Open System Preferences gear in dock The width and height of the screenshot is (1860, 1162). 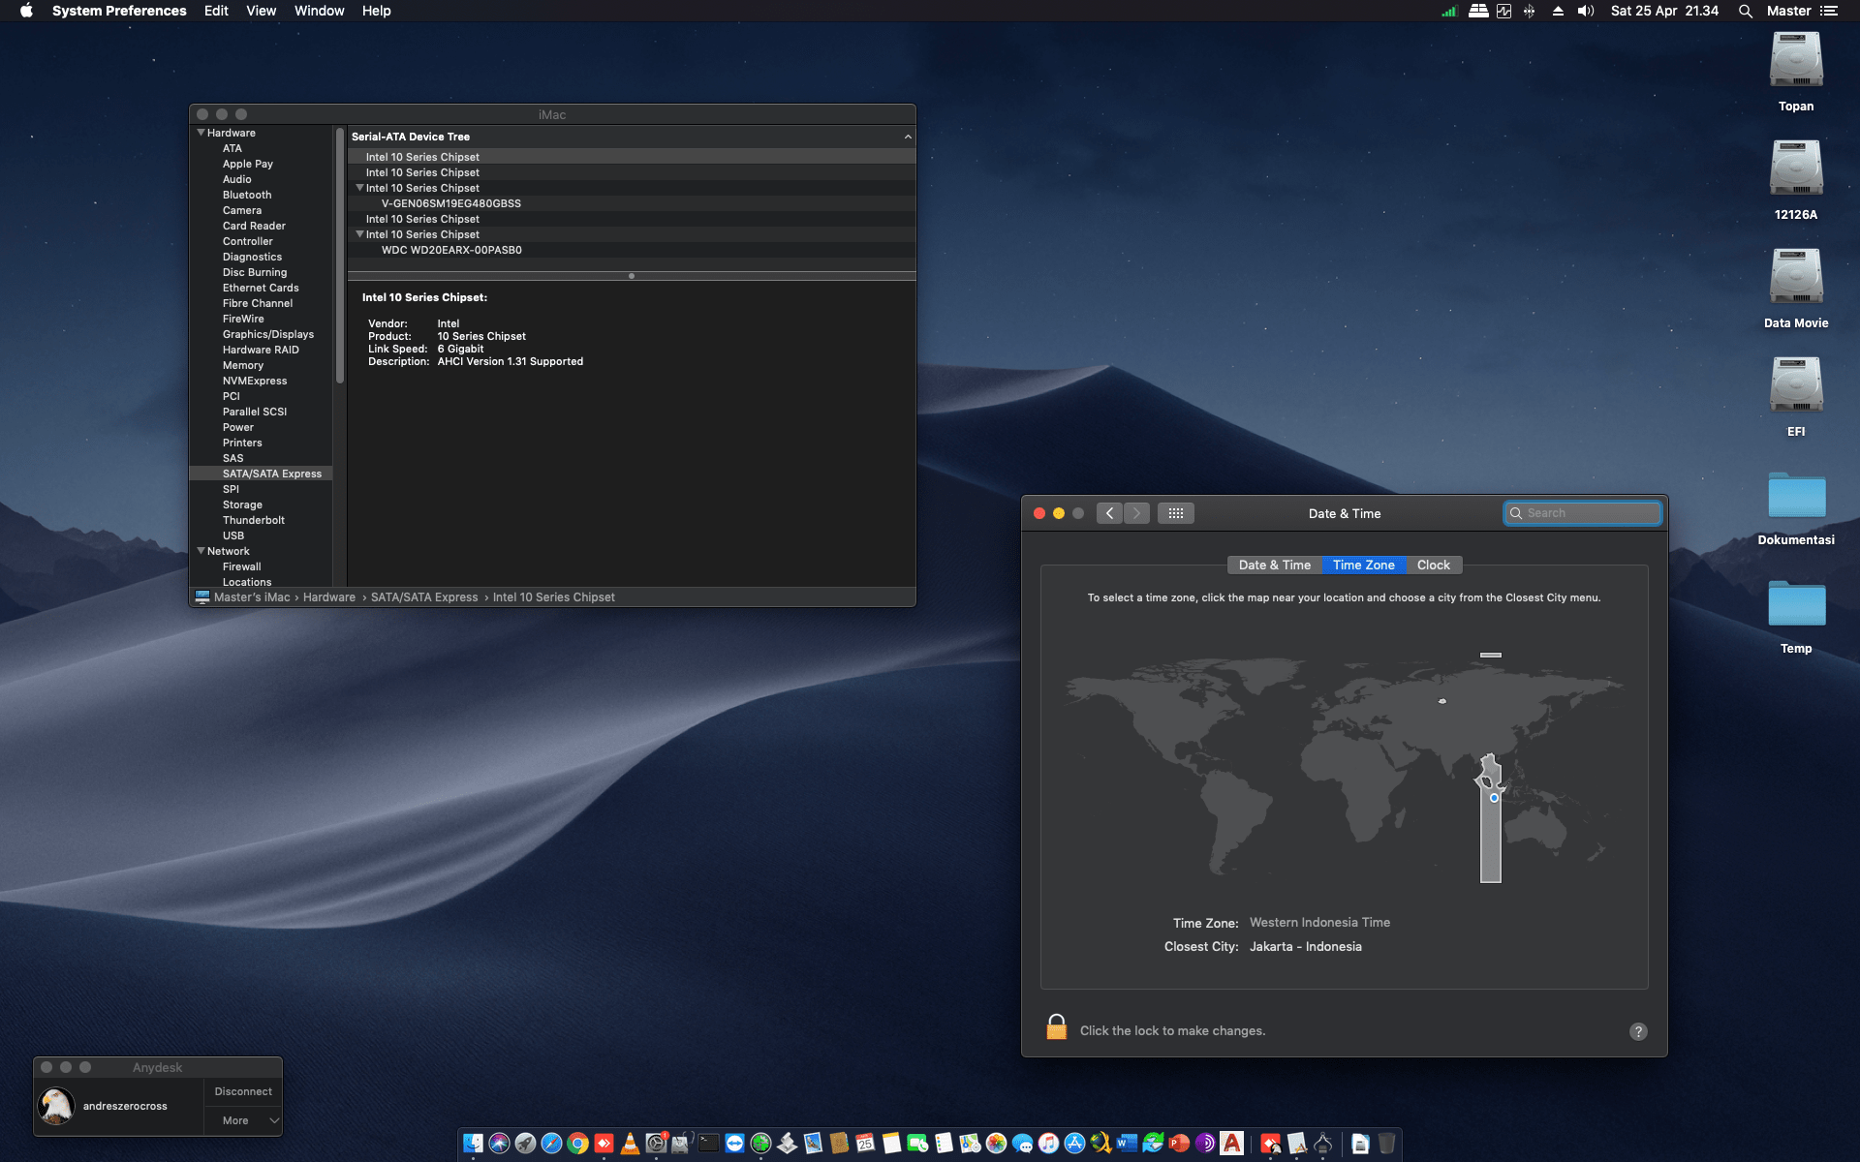[x=656, y=1144]
